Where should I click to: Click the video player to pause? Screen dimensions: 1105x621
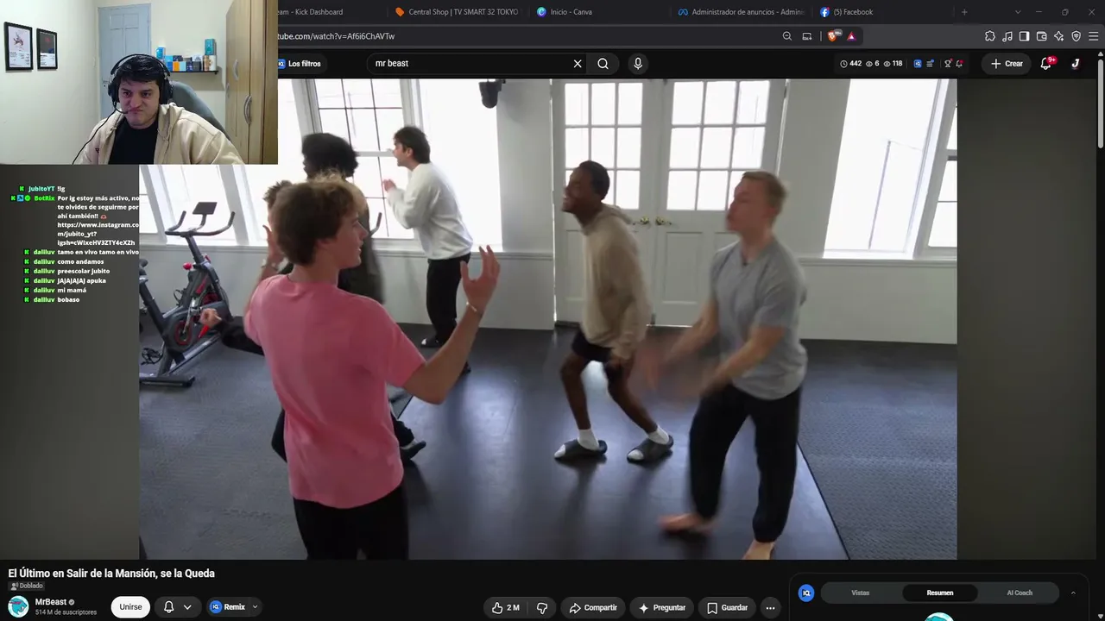coord(548,319)
